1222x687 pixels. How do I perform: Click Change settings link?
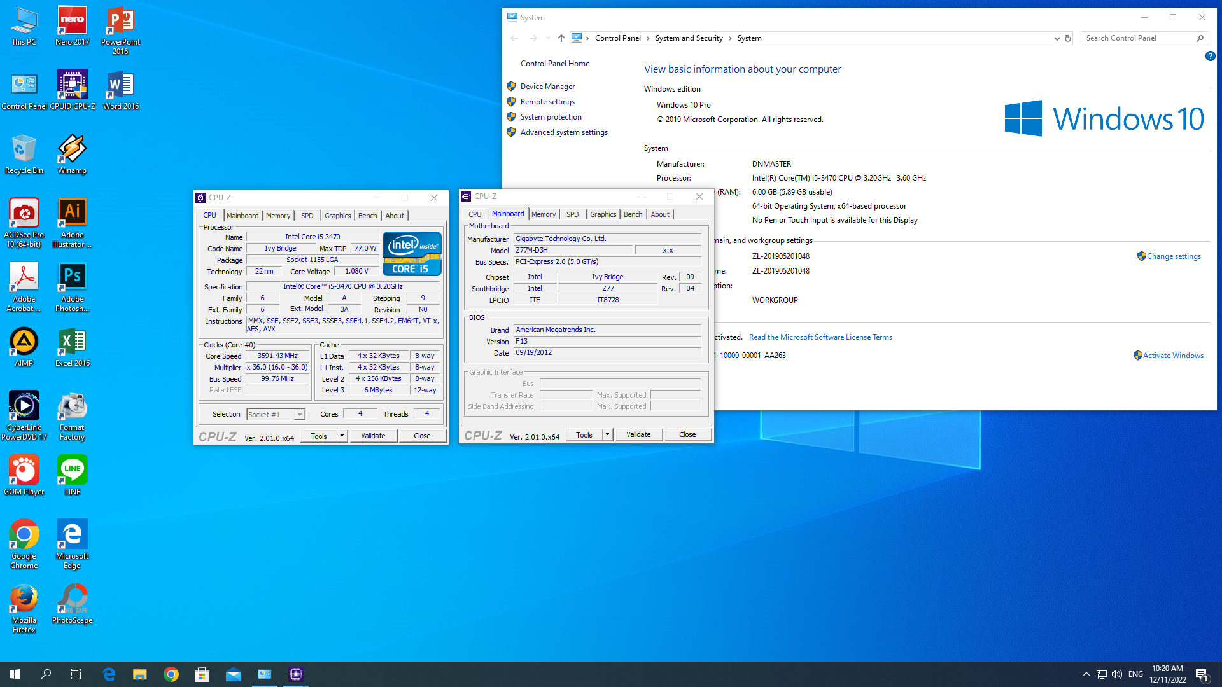(1174, 256)
